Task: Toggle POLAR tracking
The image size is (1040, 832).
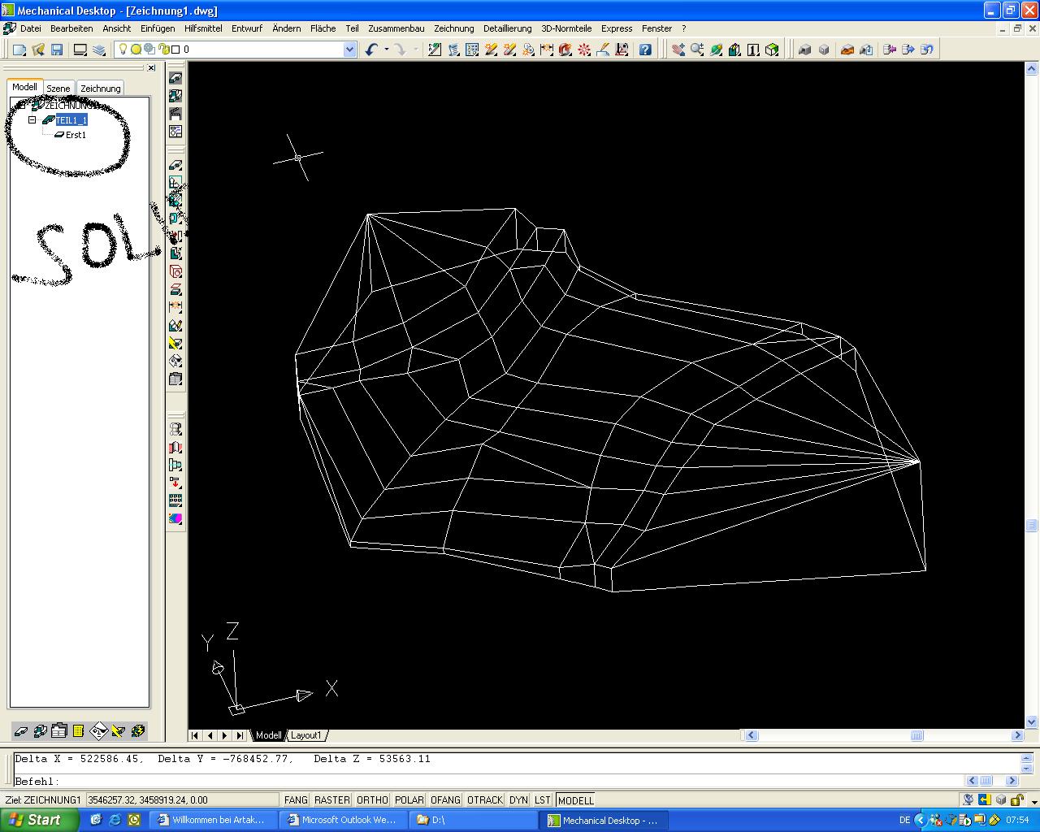Action: (409, 800)
